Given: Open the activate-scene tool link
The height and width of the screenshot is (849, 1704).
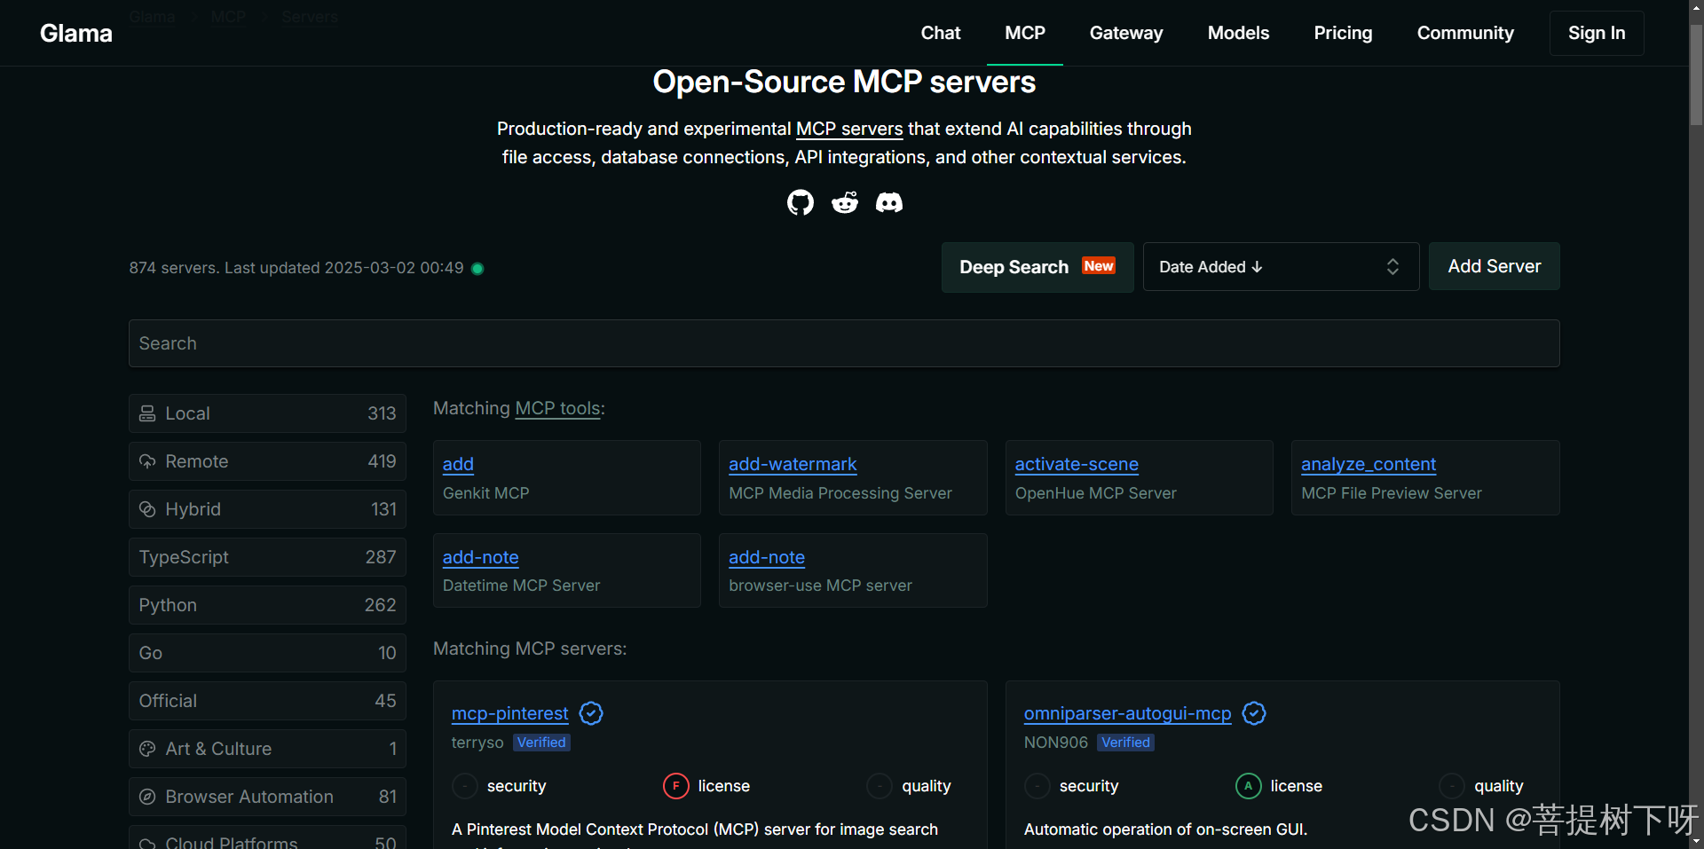Looking at the screenshot, I should [1077, 464].
